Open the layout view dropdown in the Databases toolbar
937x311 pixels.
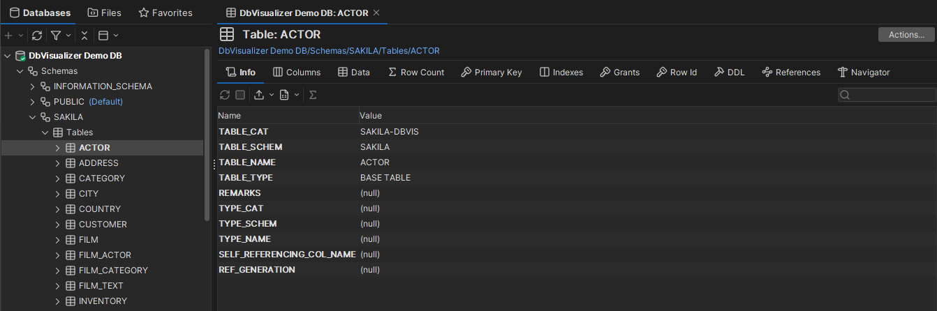click(108, 35)
